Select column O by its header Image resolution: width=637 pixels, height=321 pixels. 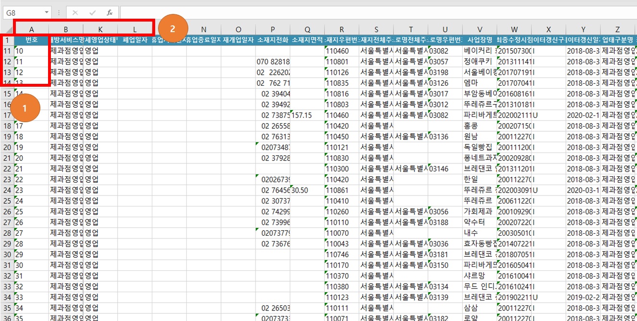[x=238, y=30]
